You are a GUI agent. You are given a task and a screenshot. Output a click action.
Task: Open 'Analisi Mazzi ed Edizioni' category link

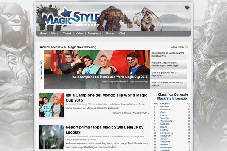[x=123, y=136]
